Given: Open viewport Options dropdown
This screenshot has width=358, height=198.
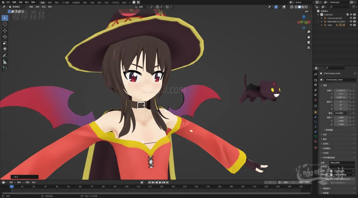Looking at the screenshot, I should tap(308, 11).
